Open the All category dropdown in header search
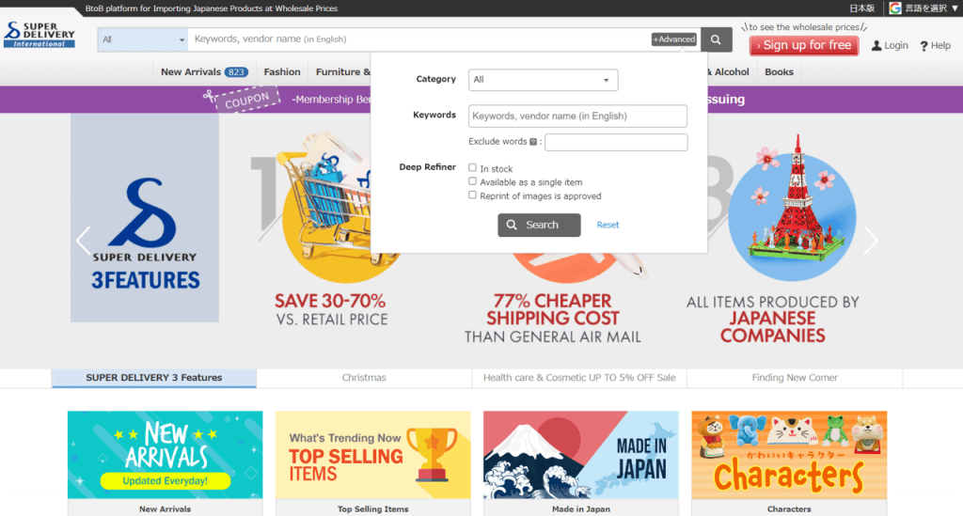Image resolution: width=963 pixels, height=516 pixels. click(x=143, y=39)
